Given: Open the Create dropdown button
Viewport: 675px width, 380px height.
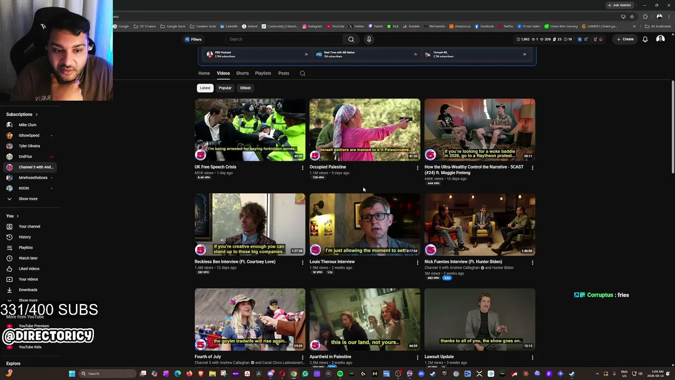Looking at the screenshot, I should tap(625, 39).
